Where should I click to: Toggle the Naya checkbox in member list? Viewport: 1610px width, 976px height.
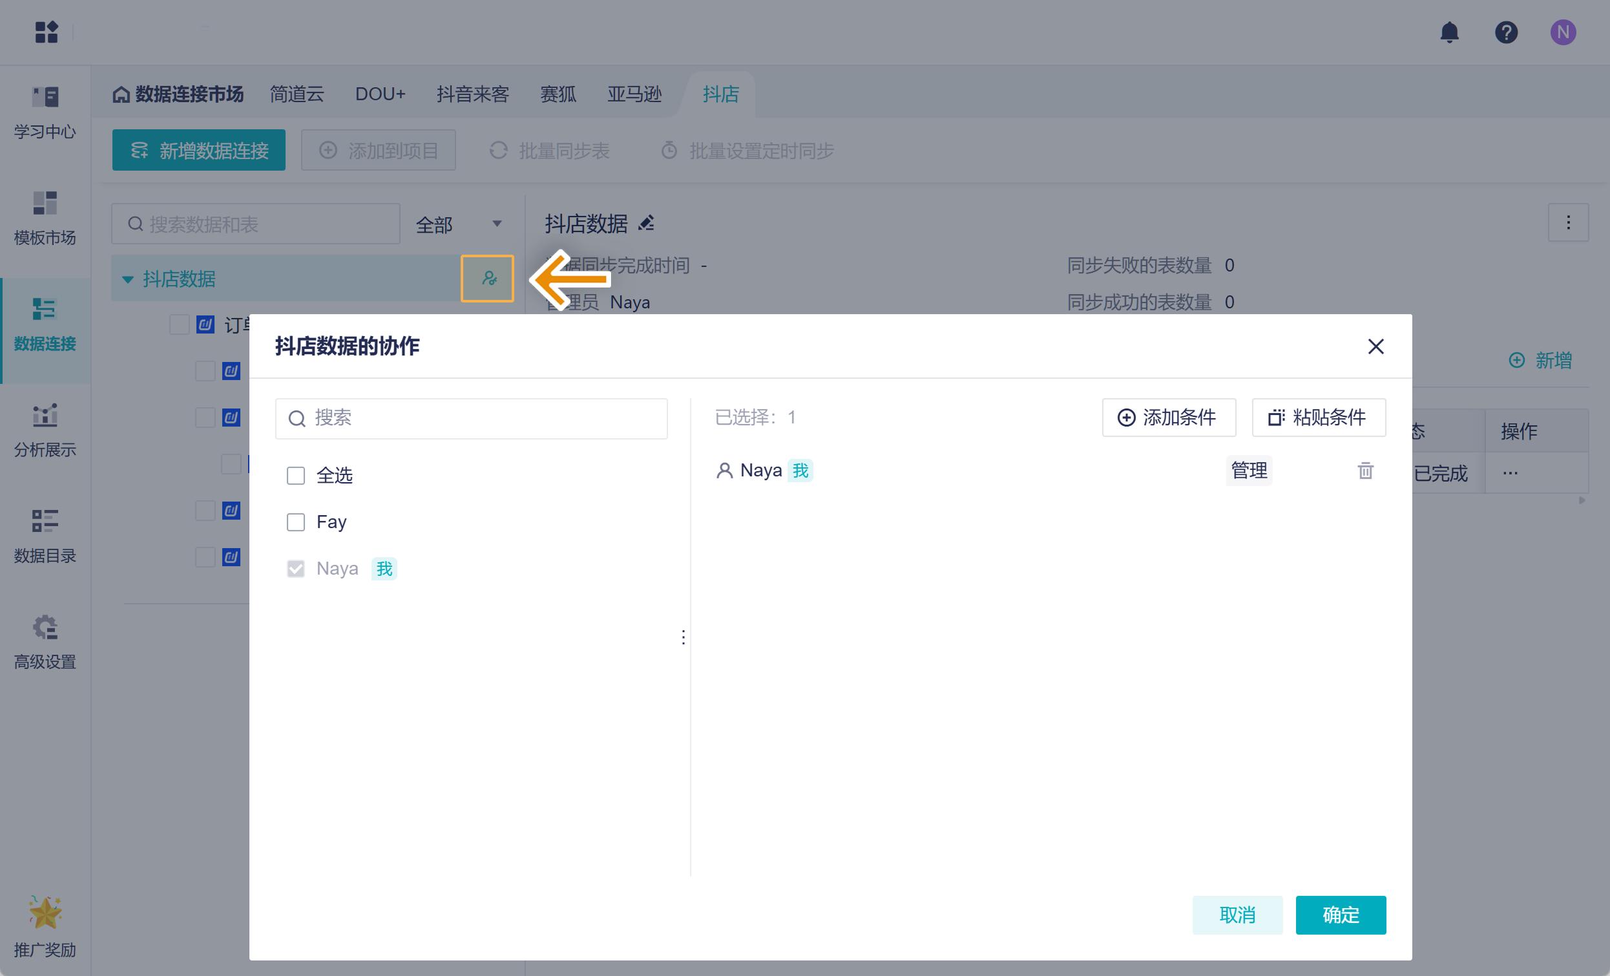[x=296, y=568]
